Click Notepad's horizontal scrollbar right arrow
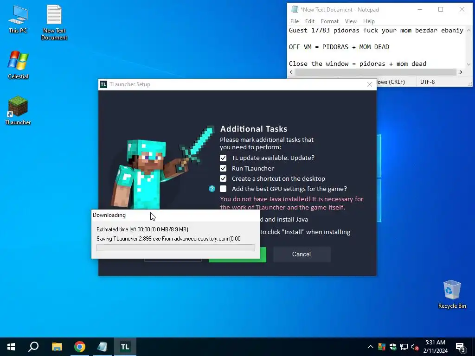Screen dimensions: 475x356 461,72
